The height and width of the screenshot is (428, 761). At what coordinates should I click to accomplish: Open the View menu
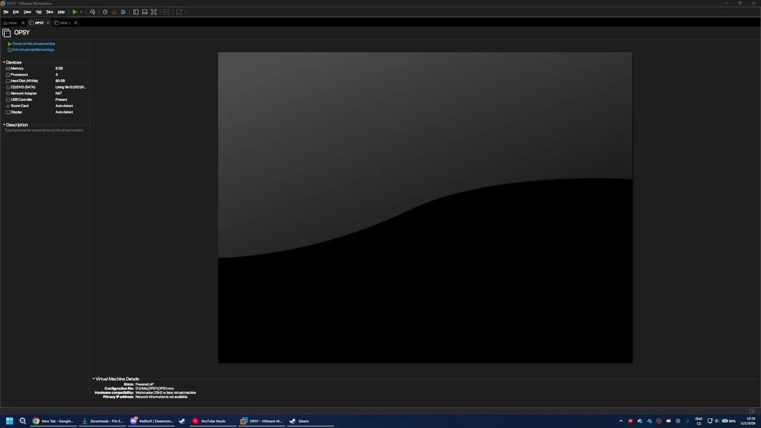pyautogui.click(x=27, y=12)
